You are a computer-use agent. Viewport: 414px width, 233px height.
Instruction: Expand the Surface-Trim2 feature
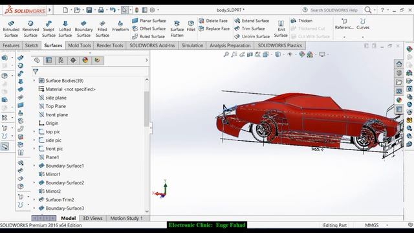coord(34,199)
